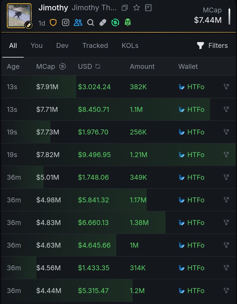The width and height of the screenshot is (237, 304).
Task: Filter by wallet in the $1.976.70 row
Action: click(226, 132)
